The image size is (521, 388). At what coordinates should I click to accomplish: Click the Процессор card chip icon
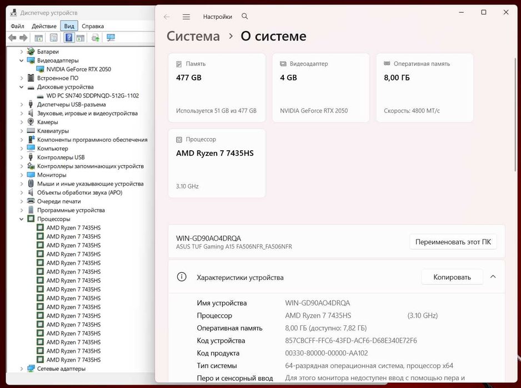coord(179,140)
